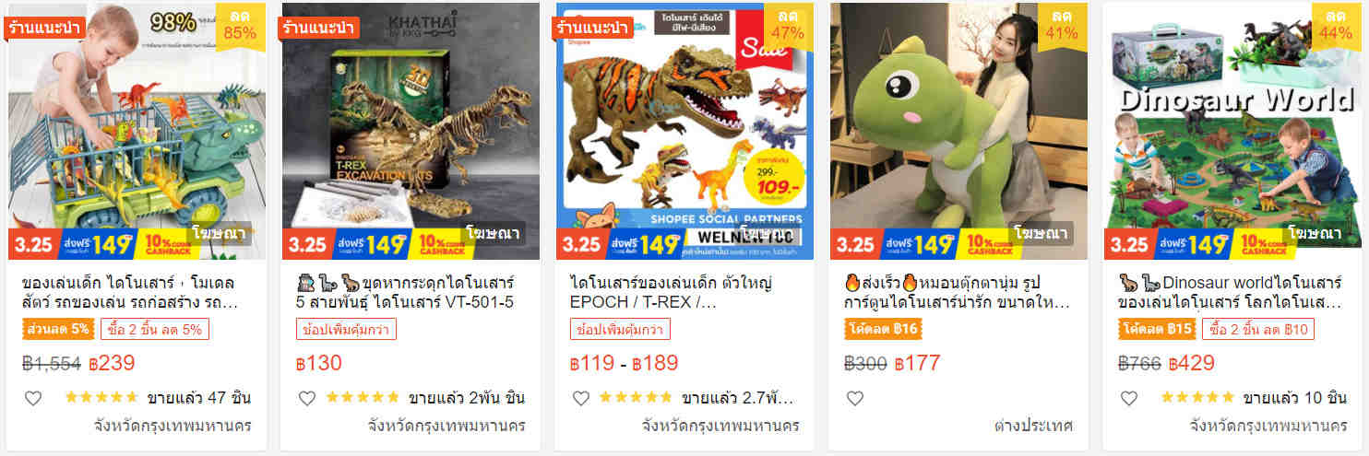View the green dinosaur plush product photo

tap(958, 131)
